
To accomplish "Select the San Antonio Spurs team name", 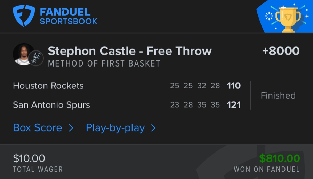I will 51,105.
